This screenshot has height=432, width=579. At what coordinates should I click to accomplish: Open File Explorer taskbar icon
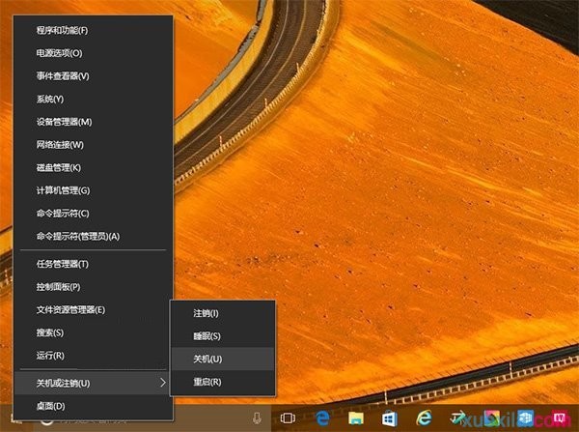click(355, 418)
